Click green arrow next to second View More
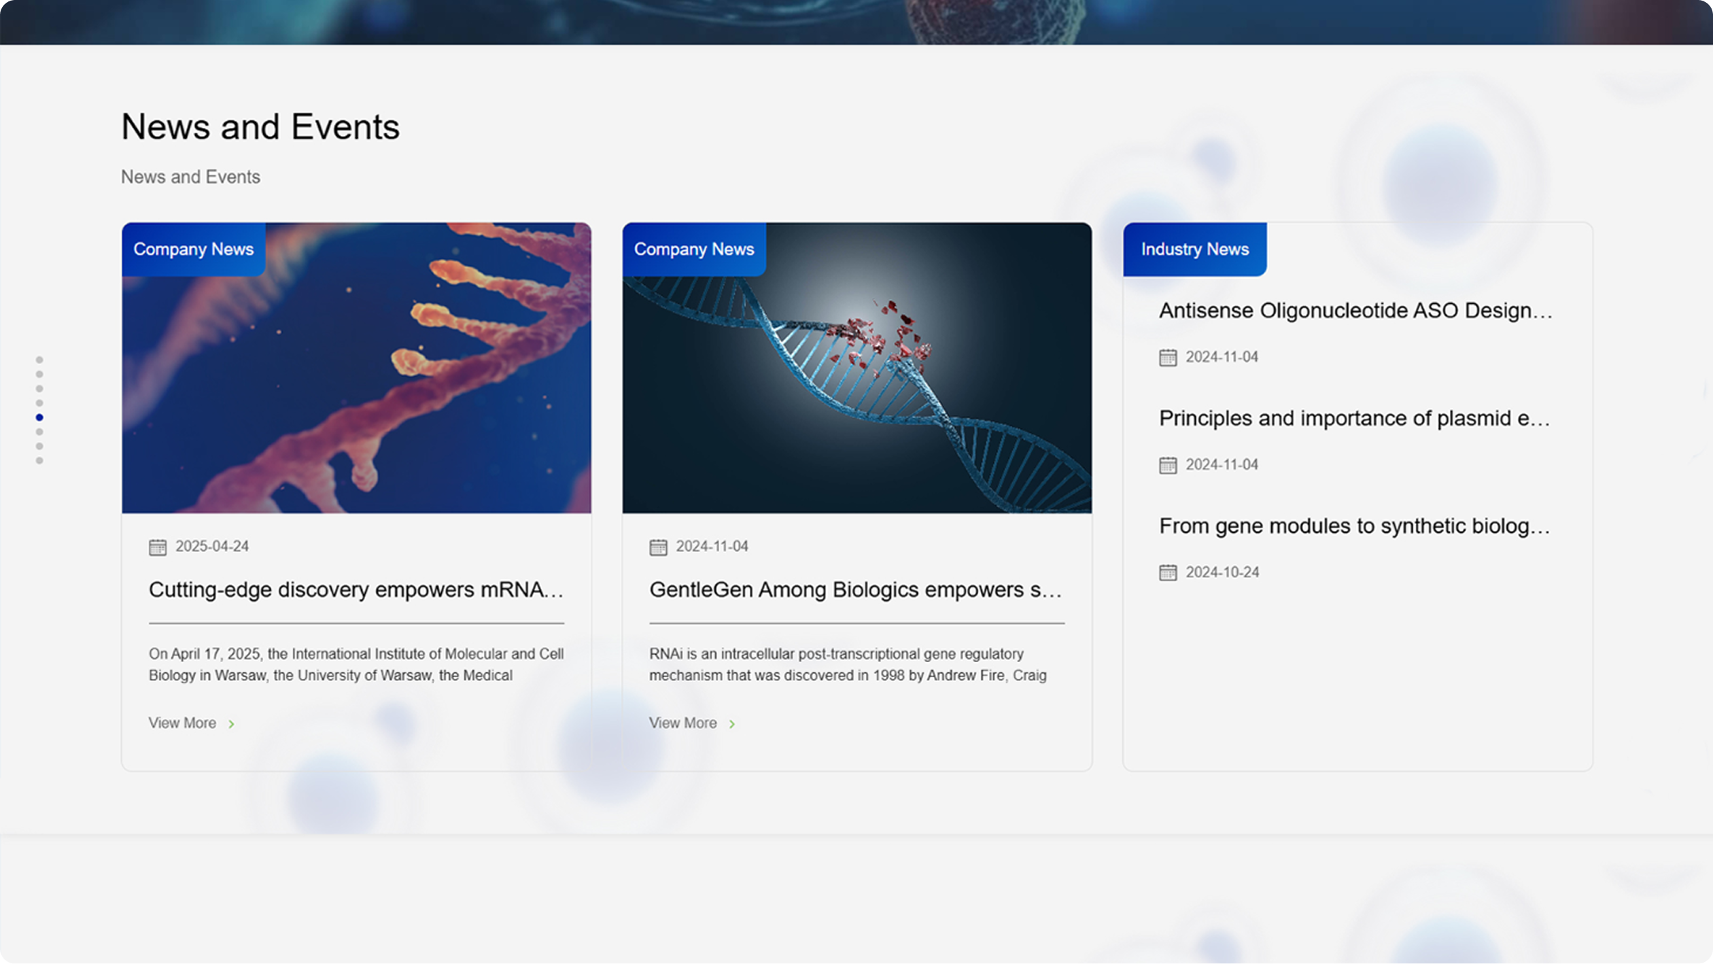This screenshot has height=964, width=1713. pyautogui.click(x=732, y=724)
